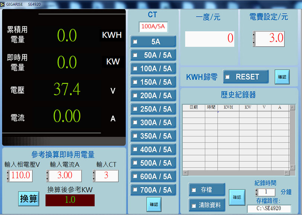The width and height of the screenshot is (302, 215).
Task: Click the 一度/元 value display
Action: [x=210, y=39]
